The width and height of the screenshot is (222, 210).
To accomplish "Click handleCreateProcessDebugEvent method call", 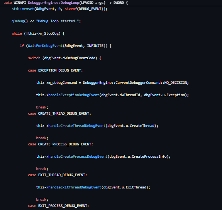I will pyautogui.click(x=78, y=157).
